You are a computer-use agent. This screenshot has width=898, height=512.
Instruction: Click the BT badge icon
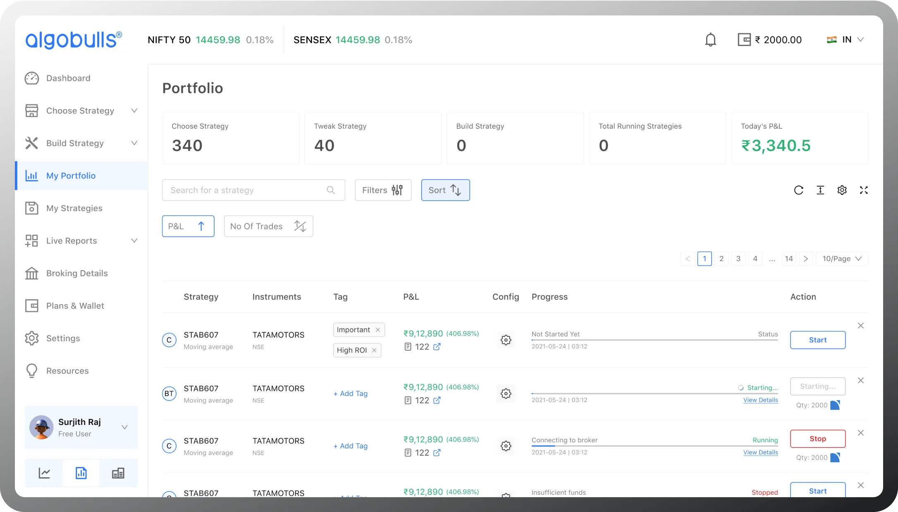[x=169, y=394]
